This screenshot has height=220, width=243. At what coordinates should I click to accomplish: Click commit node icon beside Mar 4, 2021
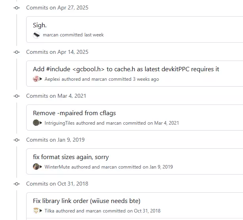[x=17, y=96]
